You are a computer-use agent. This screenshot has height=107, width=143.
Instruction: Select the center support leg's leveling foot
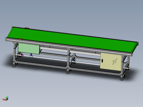click(68, 73)
